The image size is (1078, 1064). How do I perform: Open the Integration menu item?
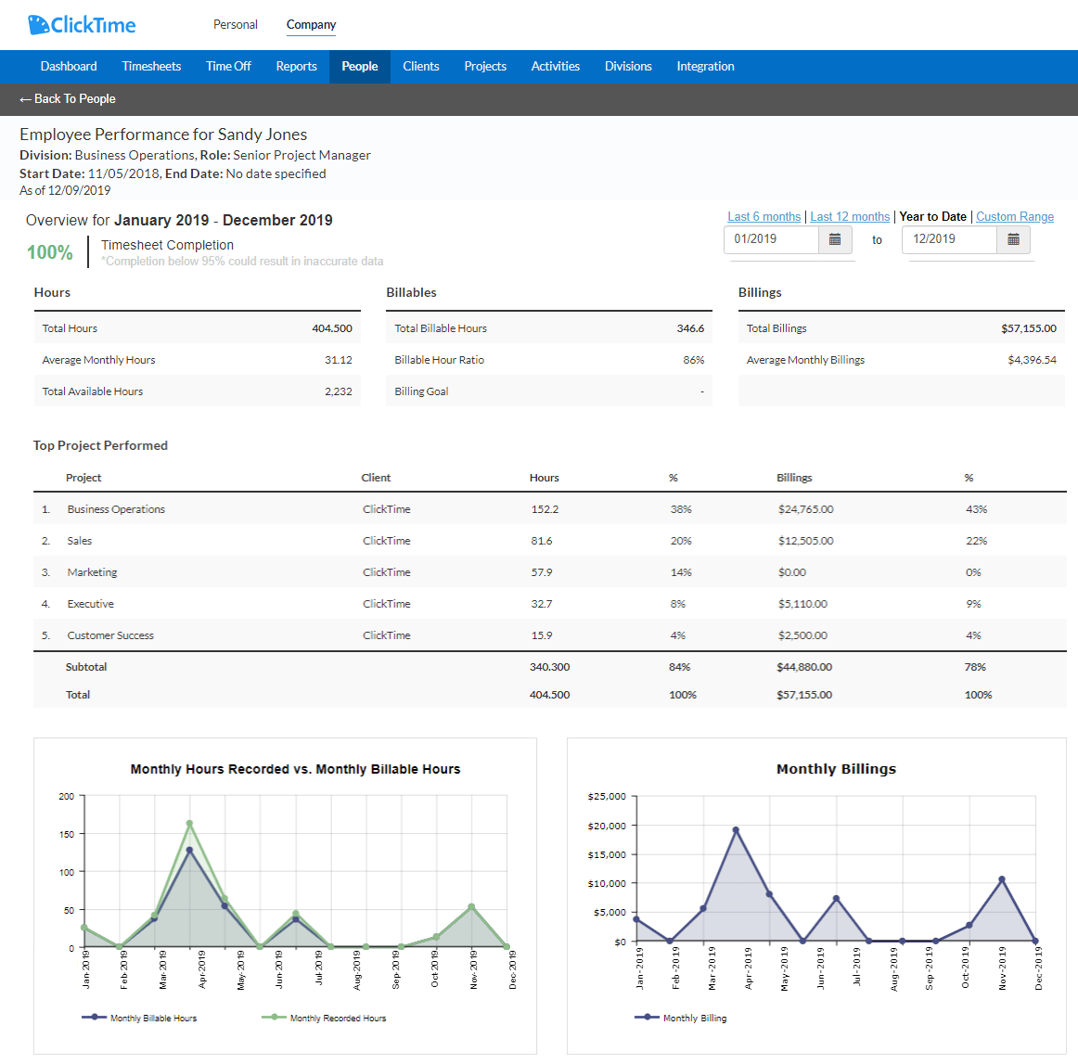click(x=705, y=67)
